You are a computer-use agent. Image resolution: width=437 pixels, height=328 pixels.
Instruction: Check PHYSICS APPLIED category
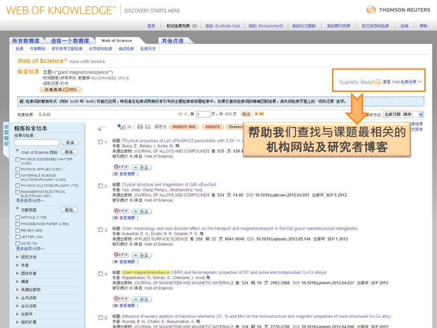click(x=18, y=169)
